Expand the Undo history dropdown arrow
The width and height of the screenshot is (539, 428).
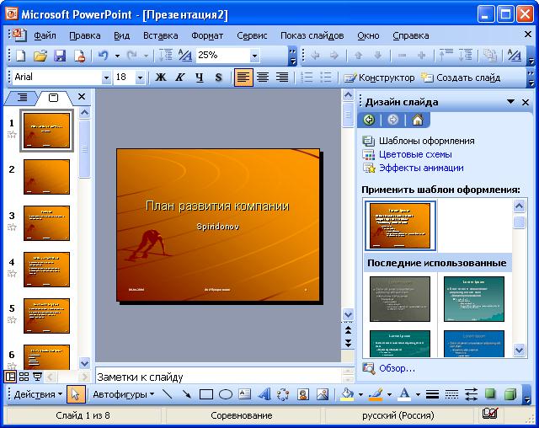117,56
